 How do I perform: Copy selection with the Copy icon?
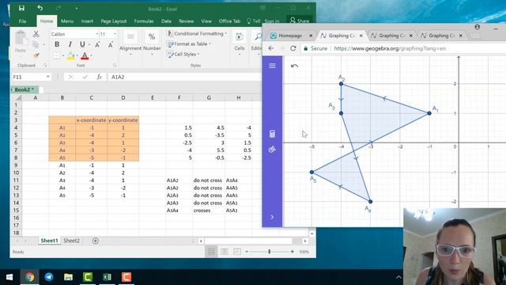pyautogui.click(x=36, y=44)
